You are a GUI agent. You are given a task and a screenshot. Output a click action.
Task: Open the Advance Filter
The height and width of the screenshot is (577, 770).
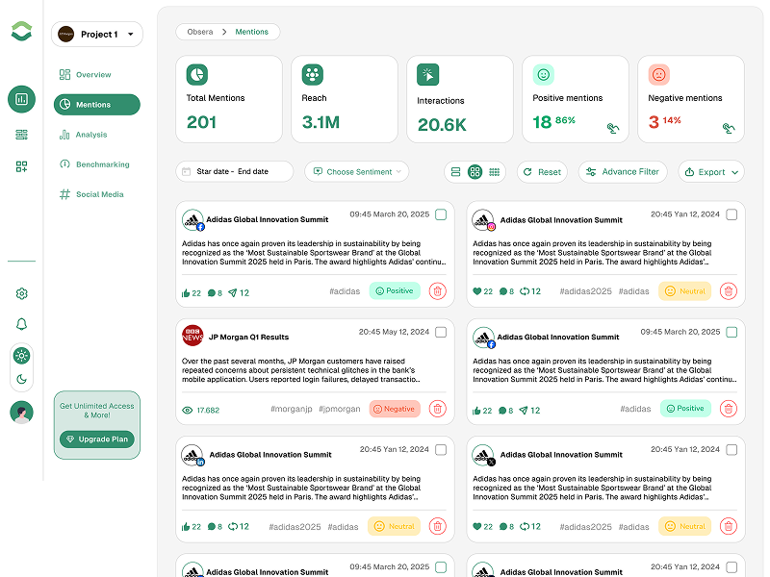click(x=623, y=172)
